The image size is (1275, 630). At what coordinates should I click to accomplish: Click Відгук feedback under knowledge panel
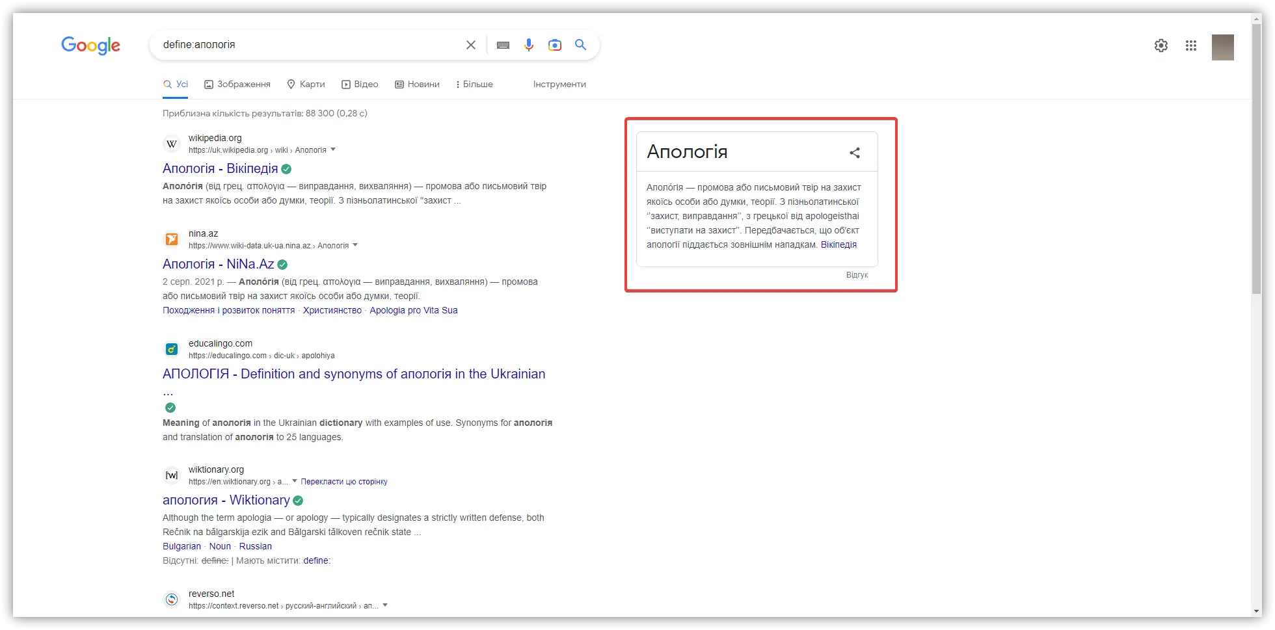(857, 275)
